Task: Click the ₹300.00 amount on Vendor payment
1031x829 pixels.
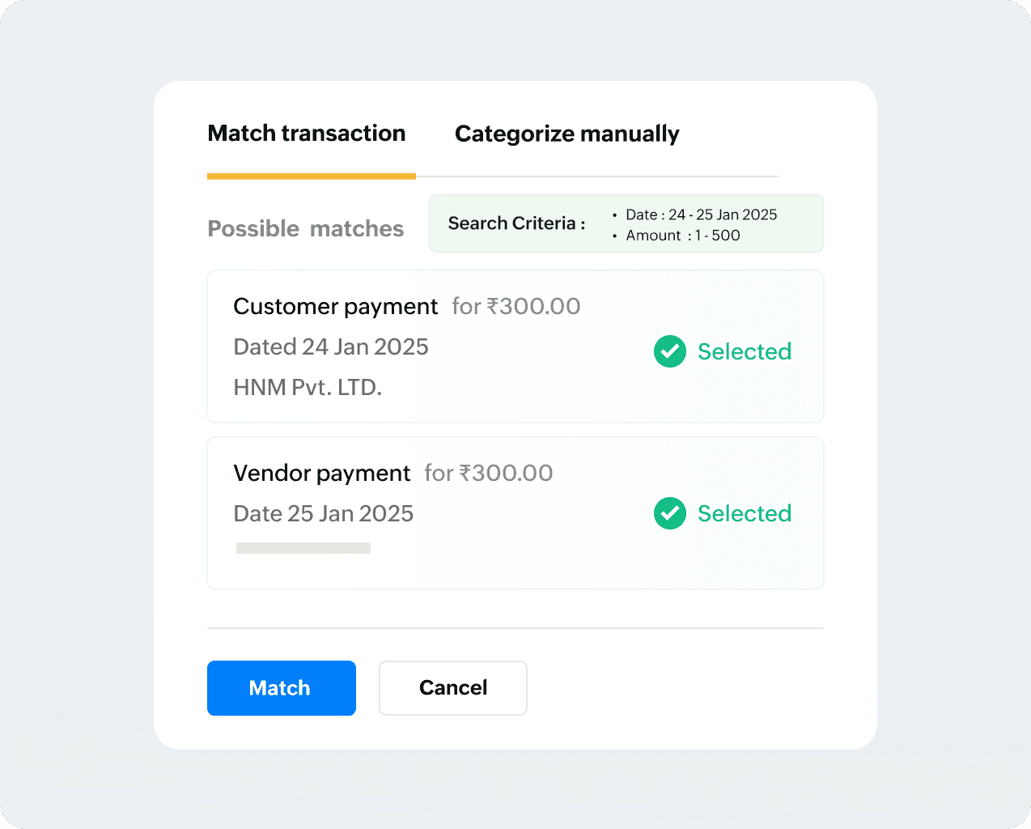Action: pos(506,474)
